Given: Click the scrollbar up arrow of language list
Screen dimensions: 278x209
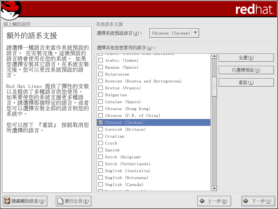Looking at the screenshot, I should click(x=214, y=56).
